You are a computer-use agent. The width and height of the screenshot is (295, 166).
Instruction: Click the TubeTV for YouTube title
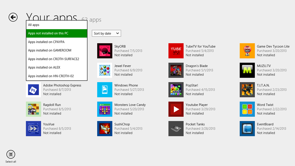click(201, 46)
